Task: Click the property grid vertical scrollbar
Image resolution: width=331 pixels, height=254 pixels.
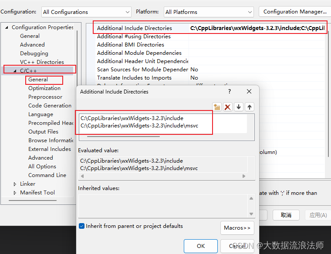Action: point(328,94)
